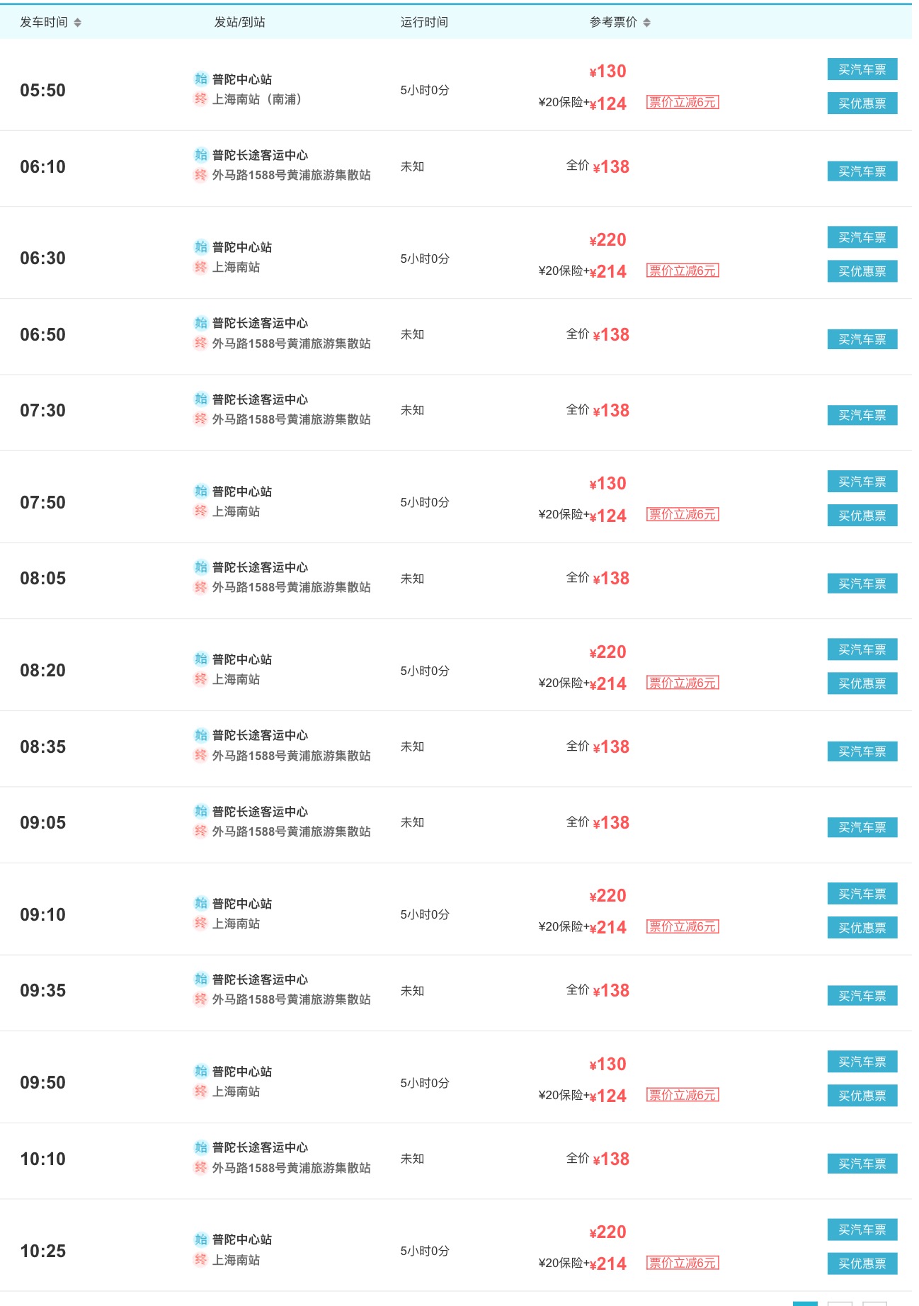Buy bus ticket for 05:50 departure
Image resolution: width=919 pixels, height=1306 pixels.
(862, 69)
